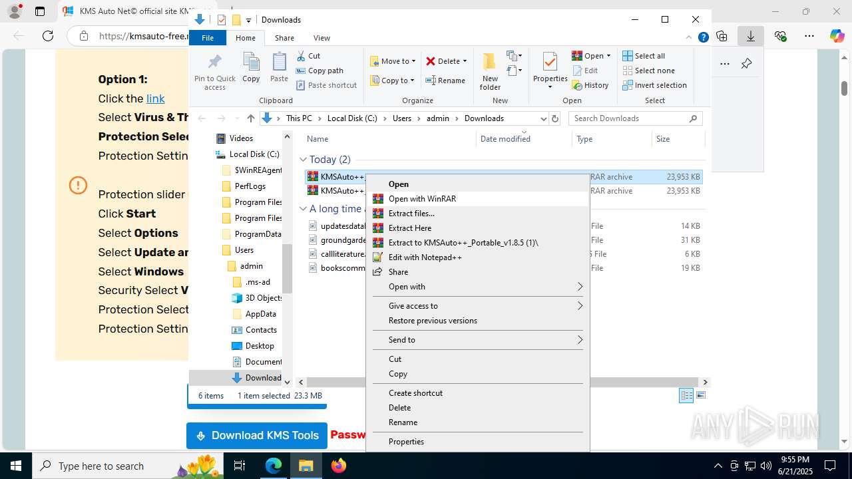Click Select all in ribbon

tap(644, 56)
